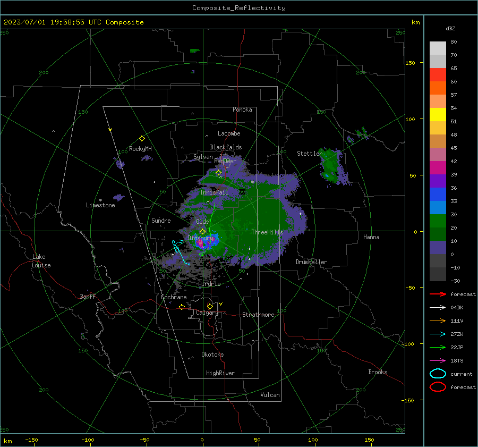Viewport: 478px width, 447px height.
Task: Select the Calgary city label
Action: pos(207,313)
